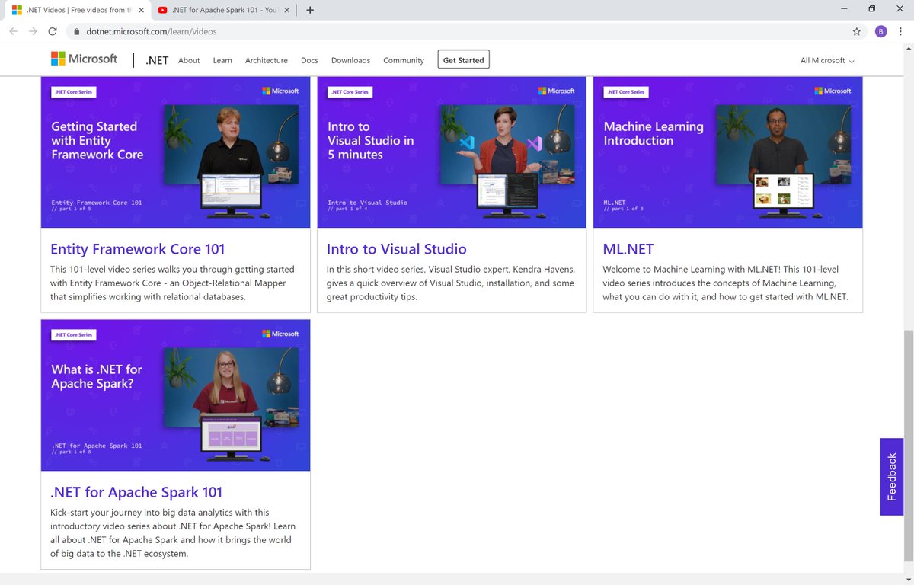This screenshot has width=914, height=585.
Task: Click the Entity Framework Core 101 description text
Action: tap(172, 283)
